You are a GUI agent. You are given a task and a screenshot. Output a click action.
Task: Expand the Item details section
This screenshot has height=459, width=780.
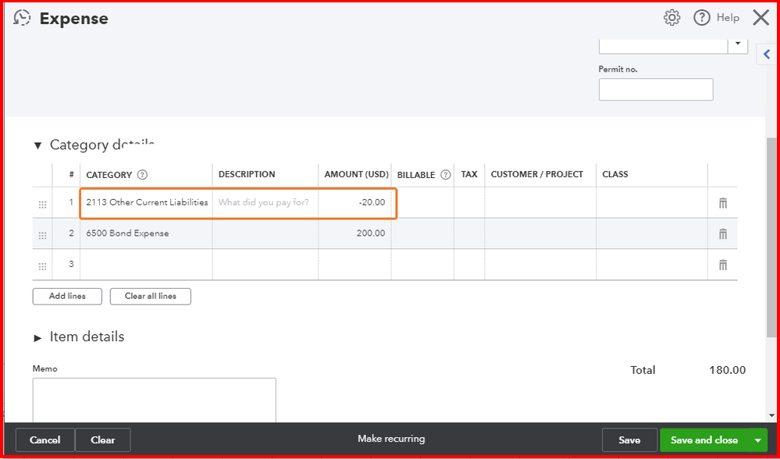coord(37,338)
